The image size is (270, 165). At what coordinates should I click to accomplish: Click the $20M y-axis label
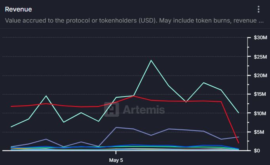pyautogui.click(x=260, y=75)
